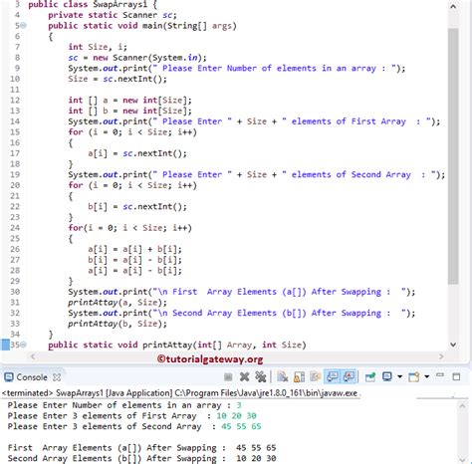472x464 pixels.
Task: Click console scrollbar down arrow
Action: click(462, 459)
